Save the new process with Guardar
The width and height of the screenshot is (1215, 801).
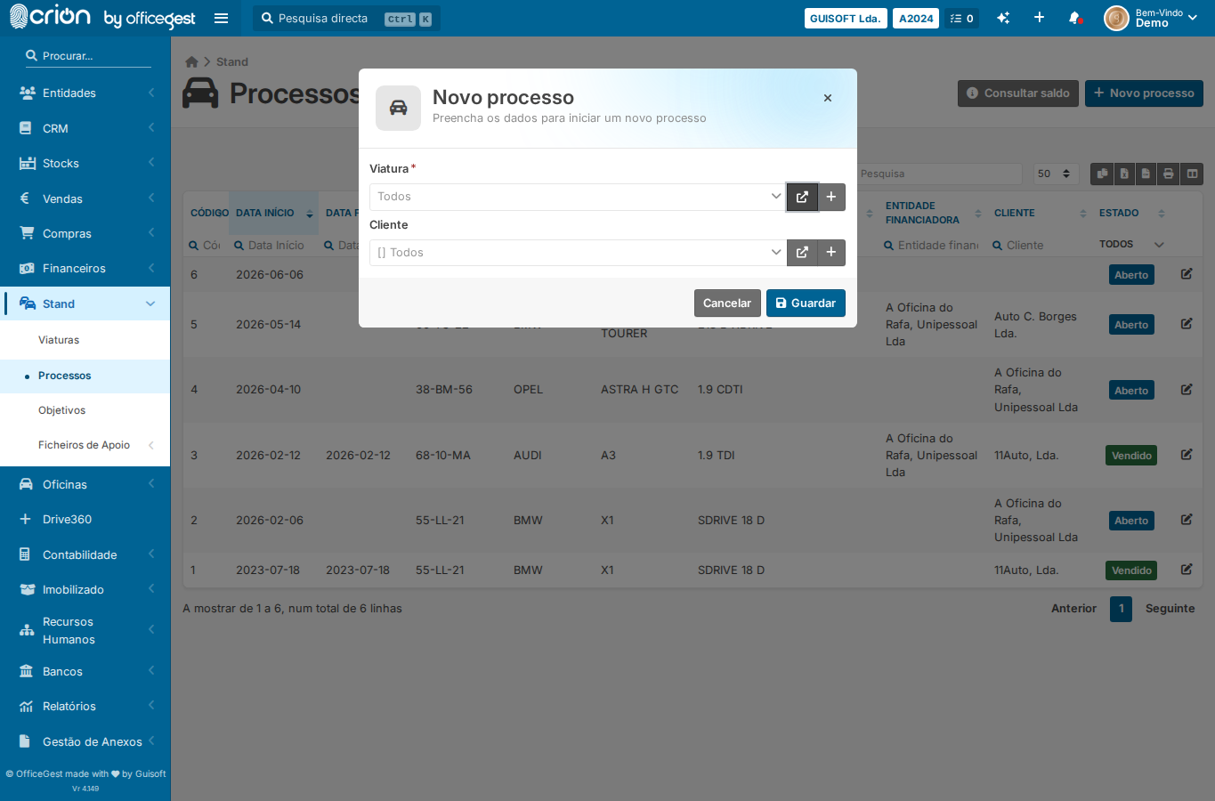click(806, 303)
